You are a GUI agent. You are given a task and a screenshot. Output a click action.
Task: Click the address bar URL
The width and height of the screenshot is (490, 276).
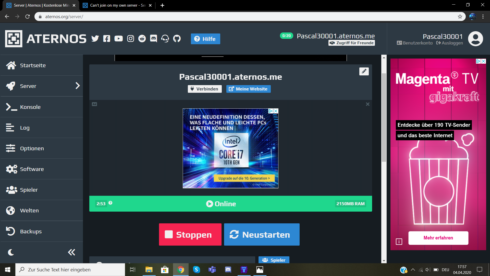tap(64, 17)
